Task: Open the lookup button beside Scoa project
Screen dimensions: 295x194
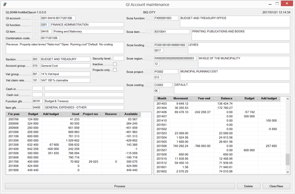Action: (149, 72)
